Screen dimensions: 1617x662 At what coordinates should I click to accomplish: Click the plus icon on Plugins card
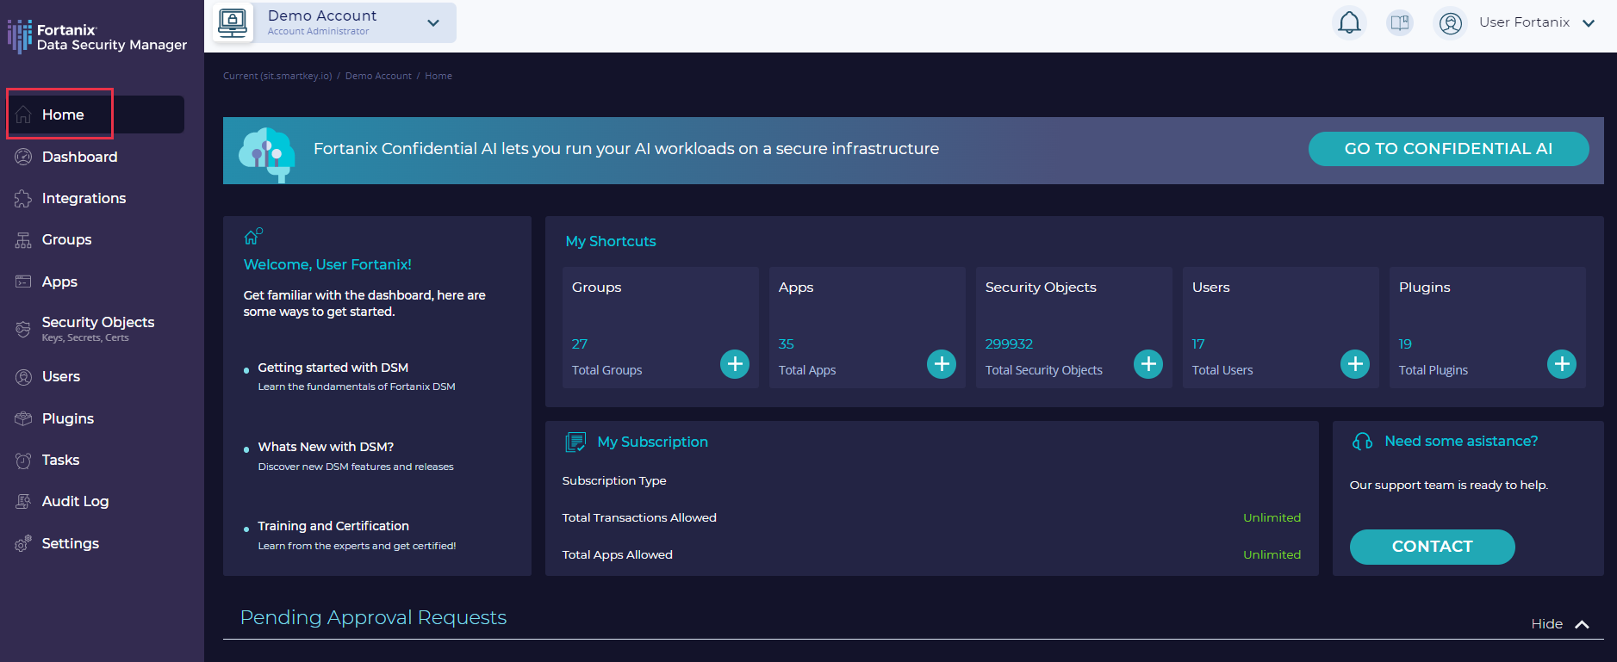1561,364
